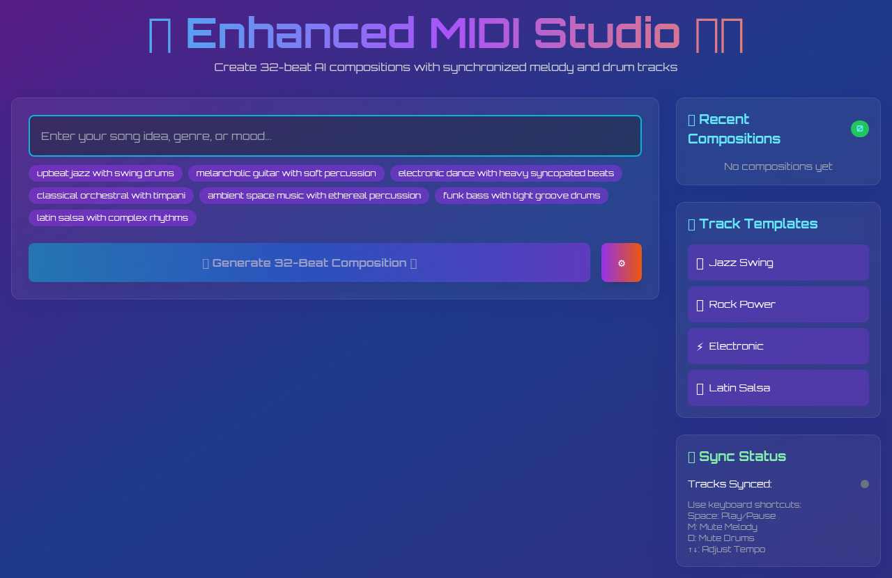The height and width of the screenshot is (578, 892).
Task: Click the gear settings icon next to Generate
Action: (x=621, y=263)
